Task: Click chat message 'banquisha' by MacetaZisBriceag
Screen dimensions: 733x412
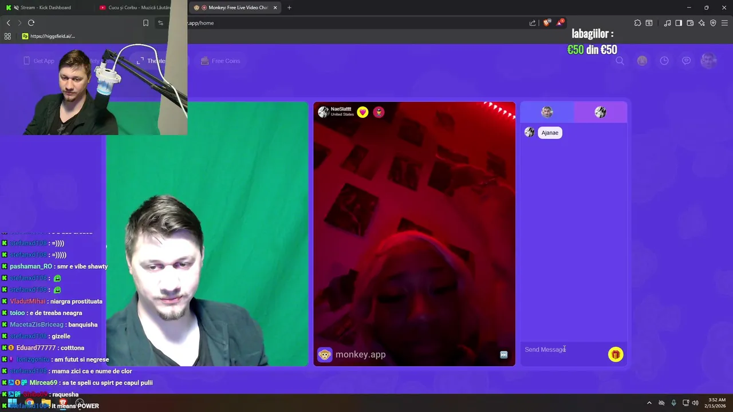Action: 83,324
